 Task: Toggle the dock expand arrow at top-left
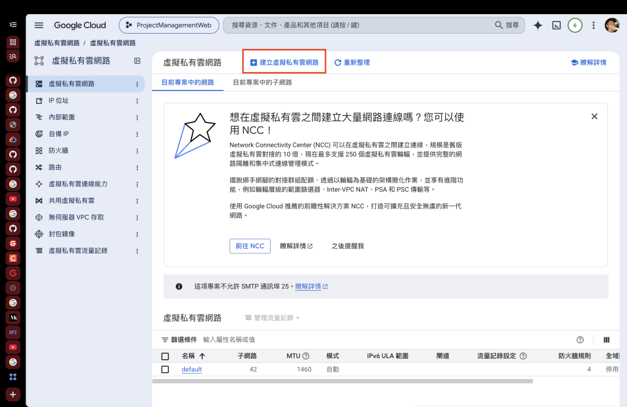click(x=13, y=24)
